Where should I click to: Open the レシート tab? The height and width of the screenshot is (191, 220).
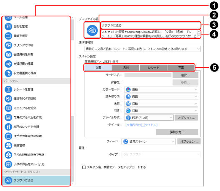(x=153, y=68)
